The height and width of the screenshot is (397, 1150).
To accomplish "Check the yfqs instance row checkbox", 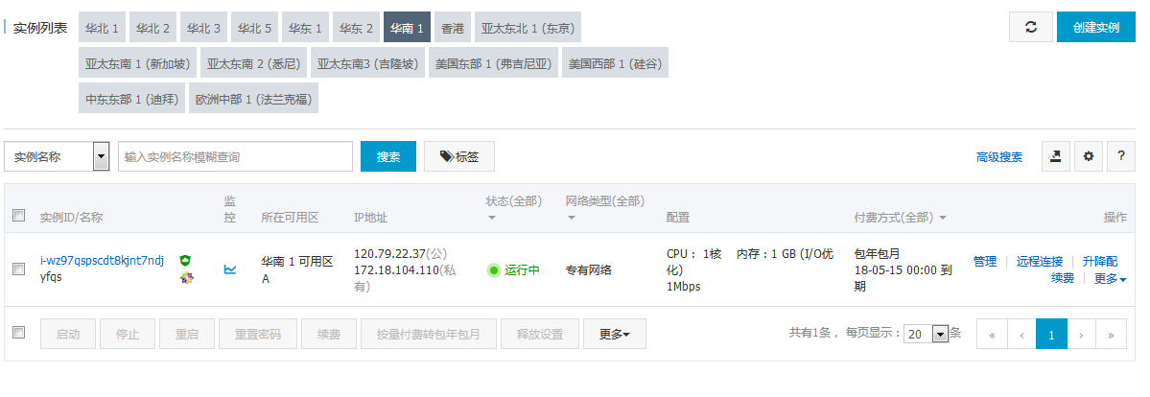I will click(19, 269).
